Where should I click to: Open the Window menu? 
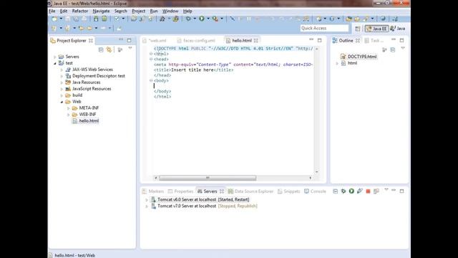coord(170,11)
